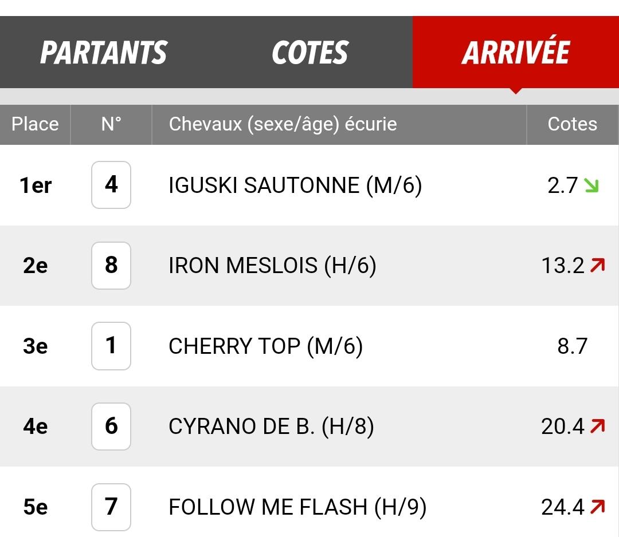Open IRON MESLOIS horse entry

click(x=272, y=265)
